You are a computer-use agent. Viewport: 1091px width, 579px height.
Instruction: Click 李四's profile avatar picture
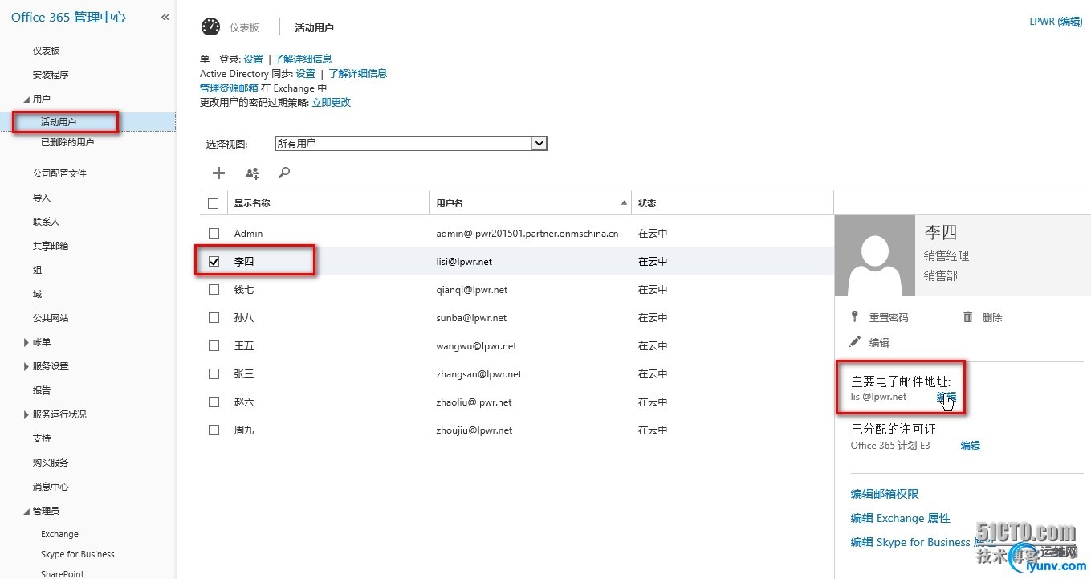pos(875,255)
